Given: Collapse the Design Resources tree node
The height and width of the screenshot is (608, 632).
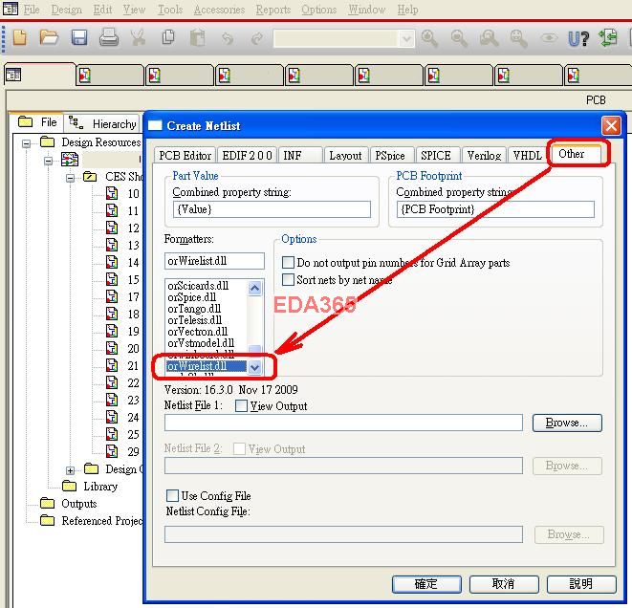Looking at the screenshot, I should (x=26, y=143).
